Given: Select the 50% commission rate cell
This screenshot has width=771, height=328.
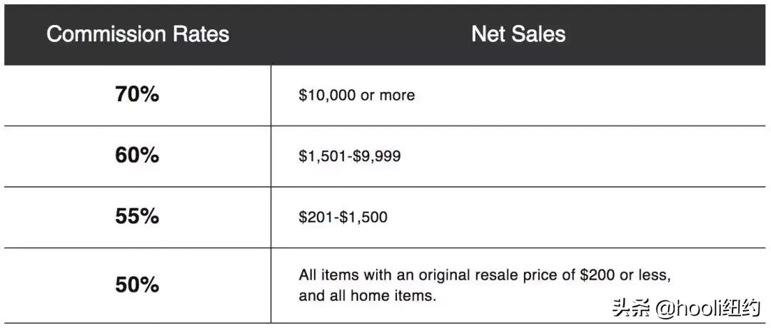Looking at the screenshot, I should click(137, 285).
